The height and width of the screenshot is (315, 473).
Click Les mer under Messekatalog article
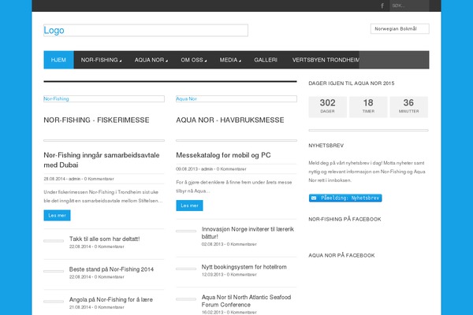tap(189, 206)
